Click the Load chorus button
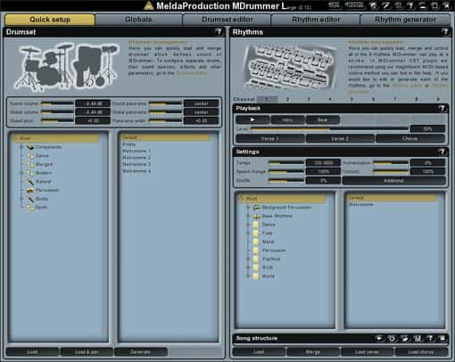Screen dimensions: 455x362 (421, 352)
